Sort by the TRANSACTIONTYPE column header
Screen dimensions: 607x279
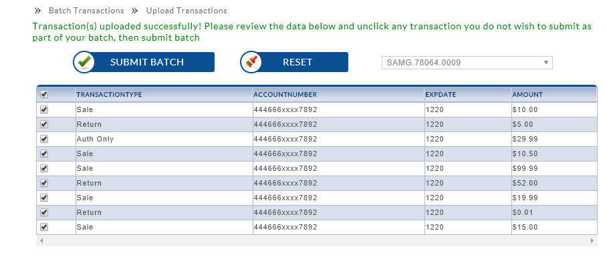pyautogui.click(x=109, y=95)
